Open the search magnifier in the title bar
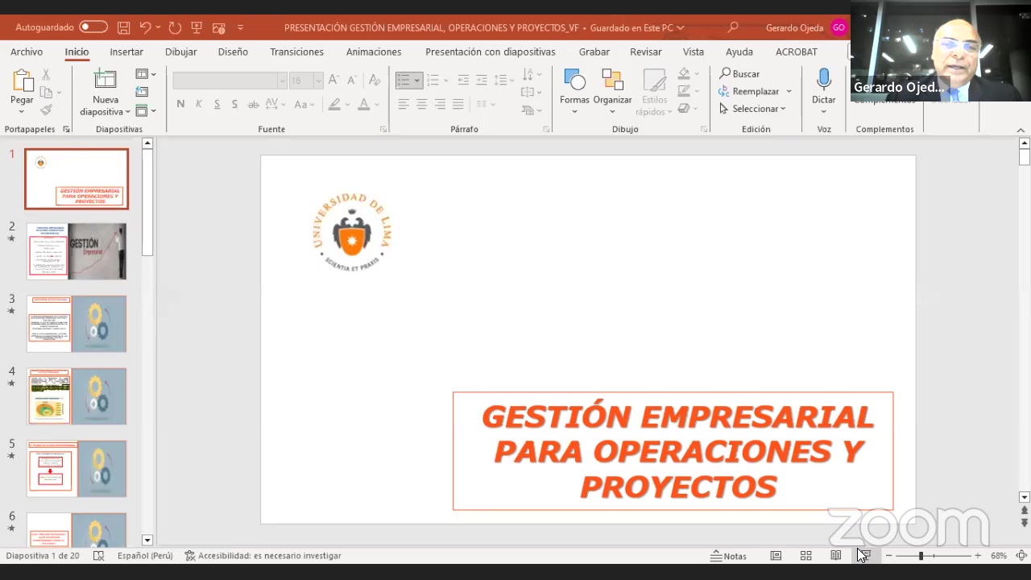The width and height of the screenshot is (1031, 580). 732,27
